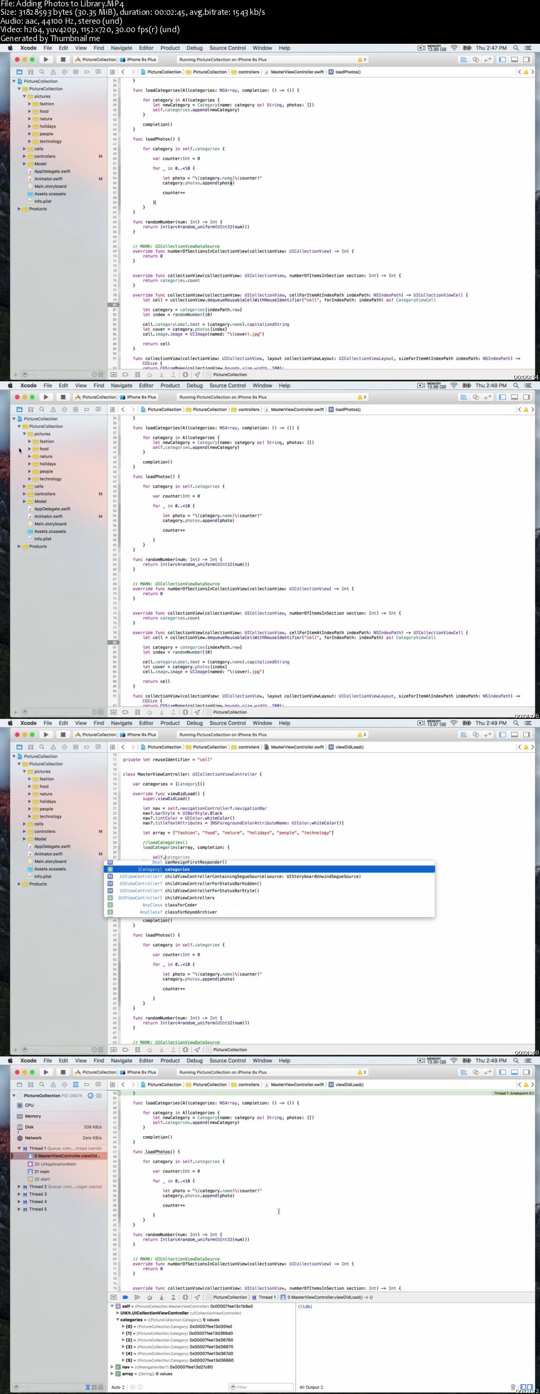
Task: Open Debug View Hierarchy icon in debugger frame
Action: [185, 1297]
